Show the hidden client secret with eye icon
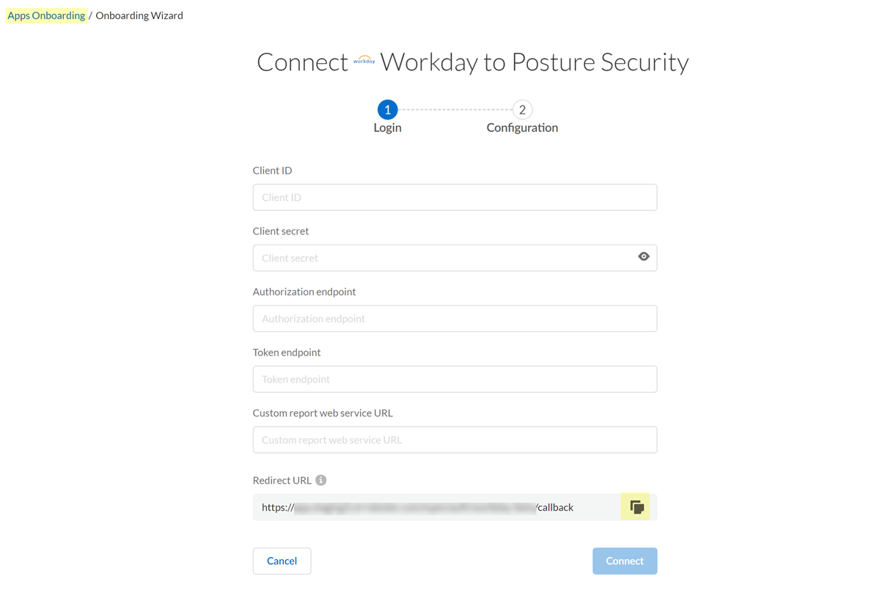Image resolution: width=880 pixels, height=612 pixels. click(x=644, y=257)
